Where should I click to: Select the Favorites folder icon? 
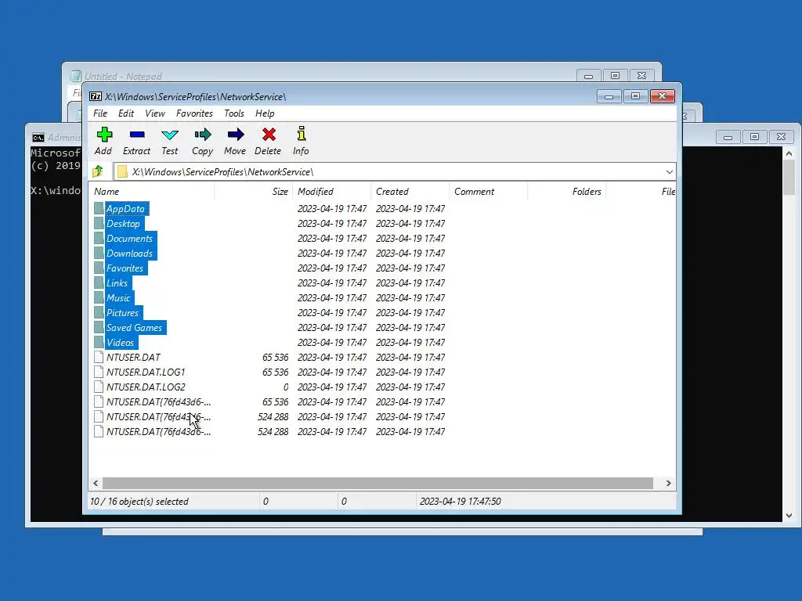pyautogui.click(x=99, y=268)
